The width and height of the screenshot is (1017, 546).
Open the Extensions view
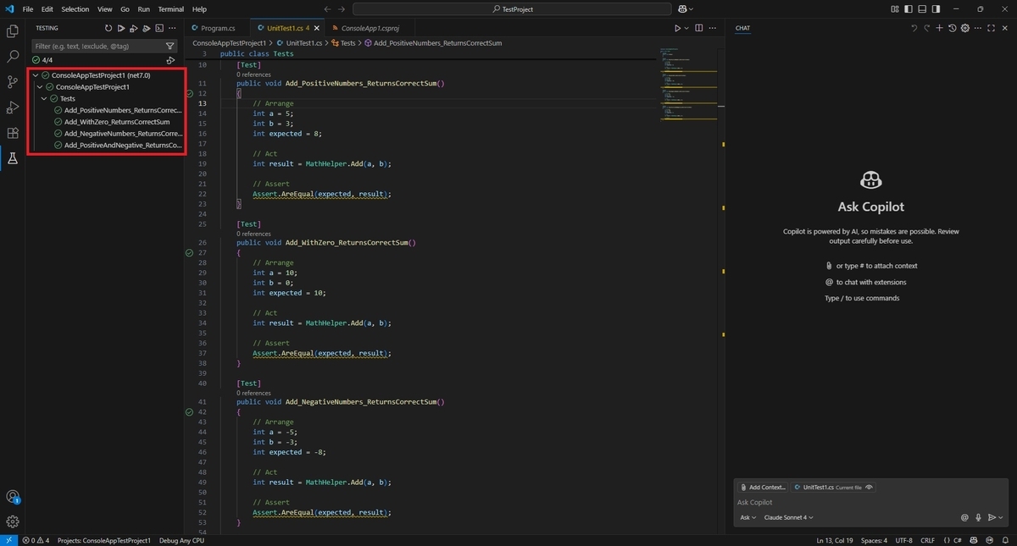13,133
